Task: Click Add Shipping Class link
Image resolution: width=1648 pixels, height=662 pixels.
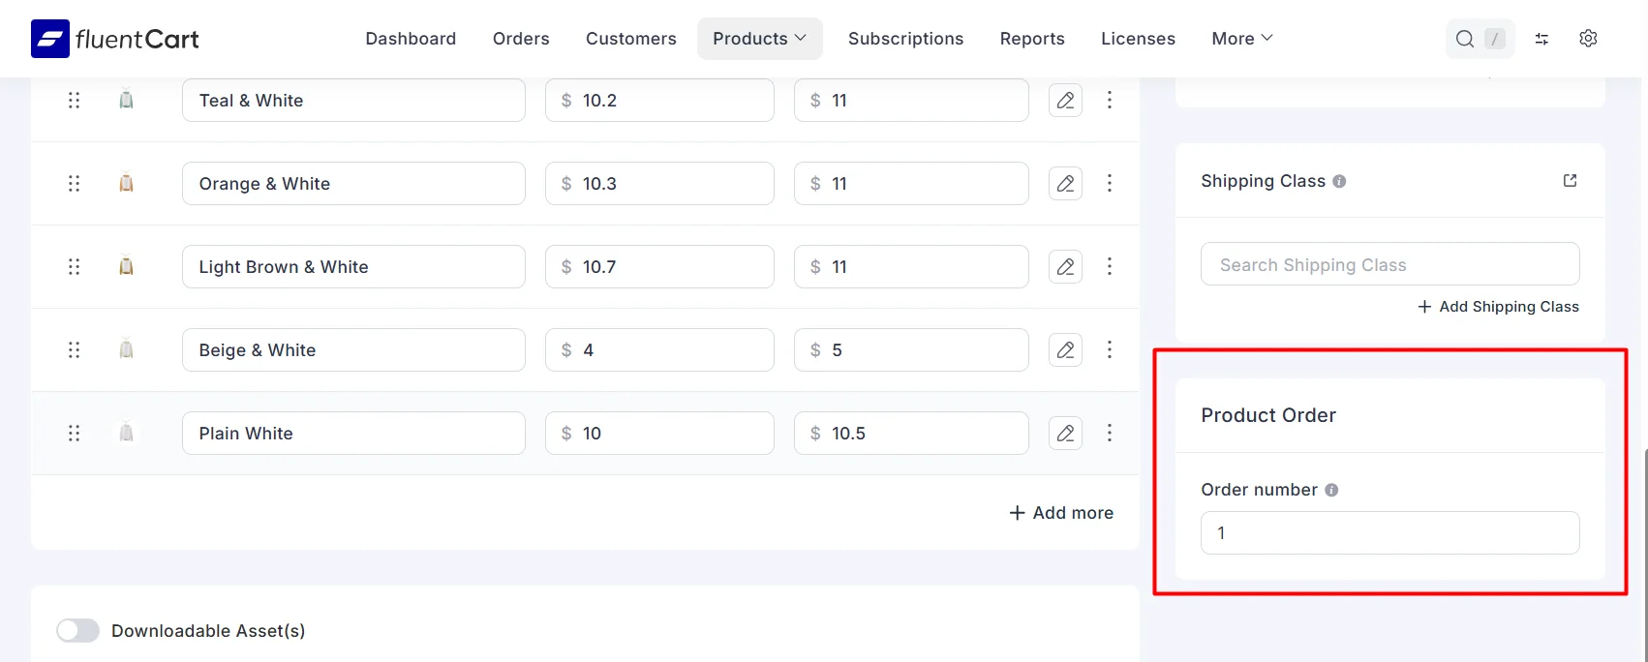Action: tap(1498, 307)
